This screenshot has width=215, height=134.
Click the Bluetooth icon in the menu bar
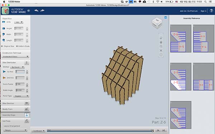click(x=153, y=2)
